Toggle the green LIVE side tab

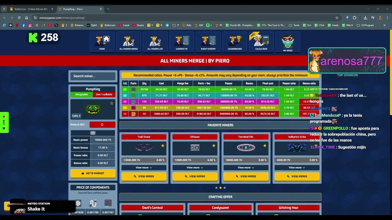tap(4, 122)
